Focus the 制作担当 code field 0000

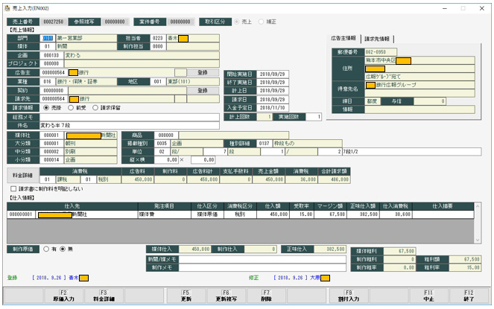coord(158,46)
